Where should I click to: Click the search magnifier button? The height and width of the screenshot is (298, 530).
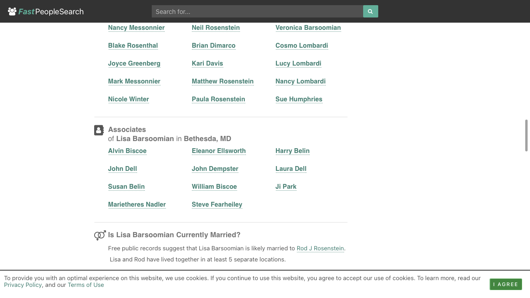click(x=370, y=12)
